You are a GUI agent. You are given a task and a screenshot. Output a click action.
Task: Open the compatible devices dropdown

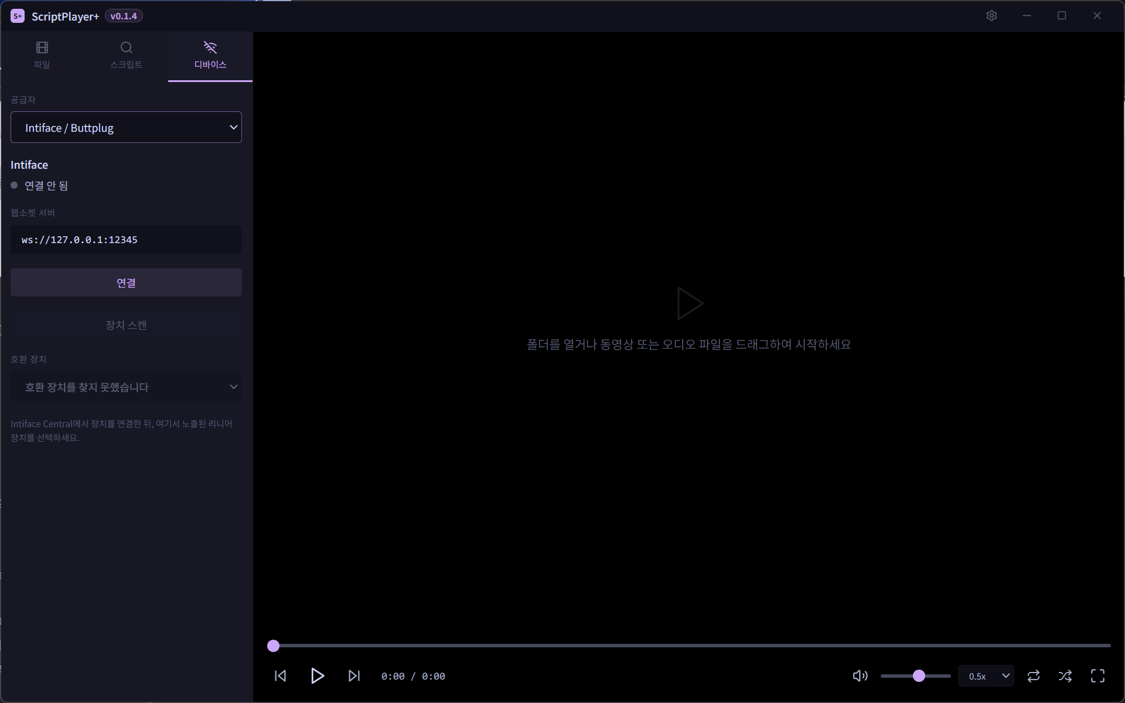pyautogui.click(x=126, y=387)
